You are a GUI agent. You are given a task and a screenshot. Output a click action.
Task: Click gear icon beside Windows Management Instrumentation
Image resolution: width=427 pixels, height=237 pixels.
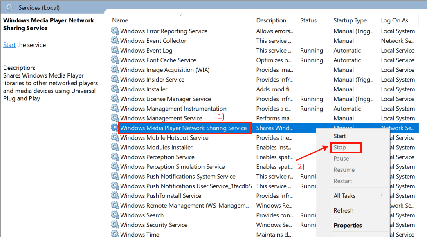(115, 109)
